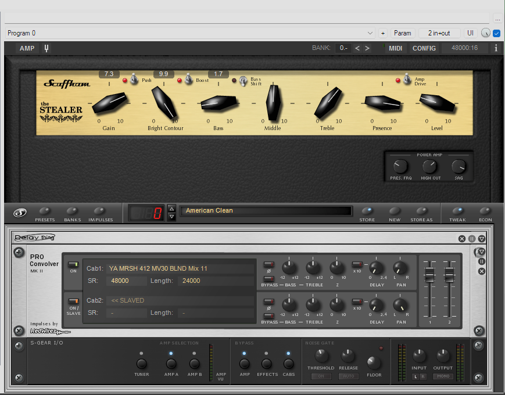Flip the Boost toggle switch
The height and width of the screenshot is (395, 505).
point(189,78)
